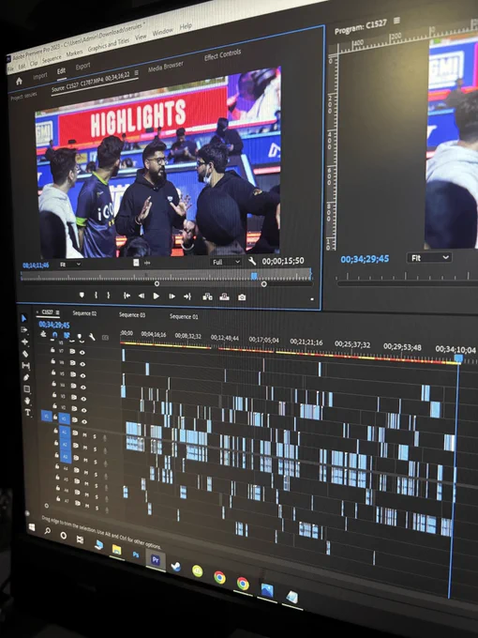The height and width of the screenshot is (638, 478).
Task: Open the Effect Controls panel tab
Action: tap(222, 55)
